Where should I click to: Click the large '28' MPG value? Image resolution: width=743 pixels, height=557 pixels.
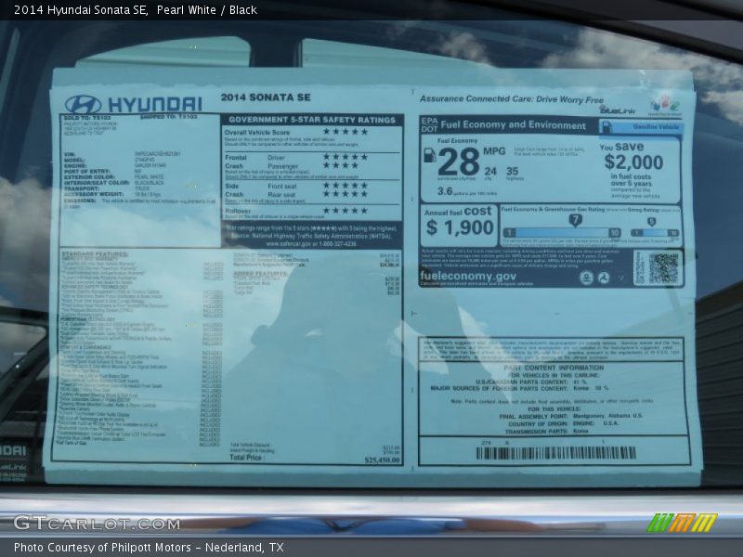[x=459, y=162]
